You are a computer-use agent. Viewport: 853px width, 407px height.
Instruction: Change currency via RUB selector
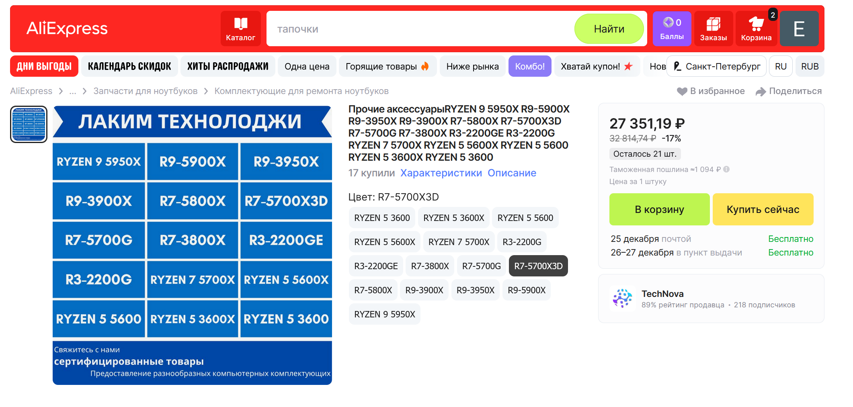tap(810, 66)
